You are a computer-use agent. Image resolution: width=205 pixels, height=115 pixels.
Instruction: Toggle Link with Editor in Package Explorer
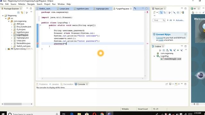[22, 12]
